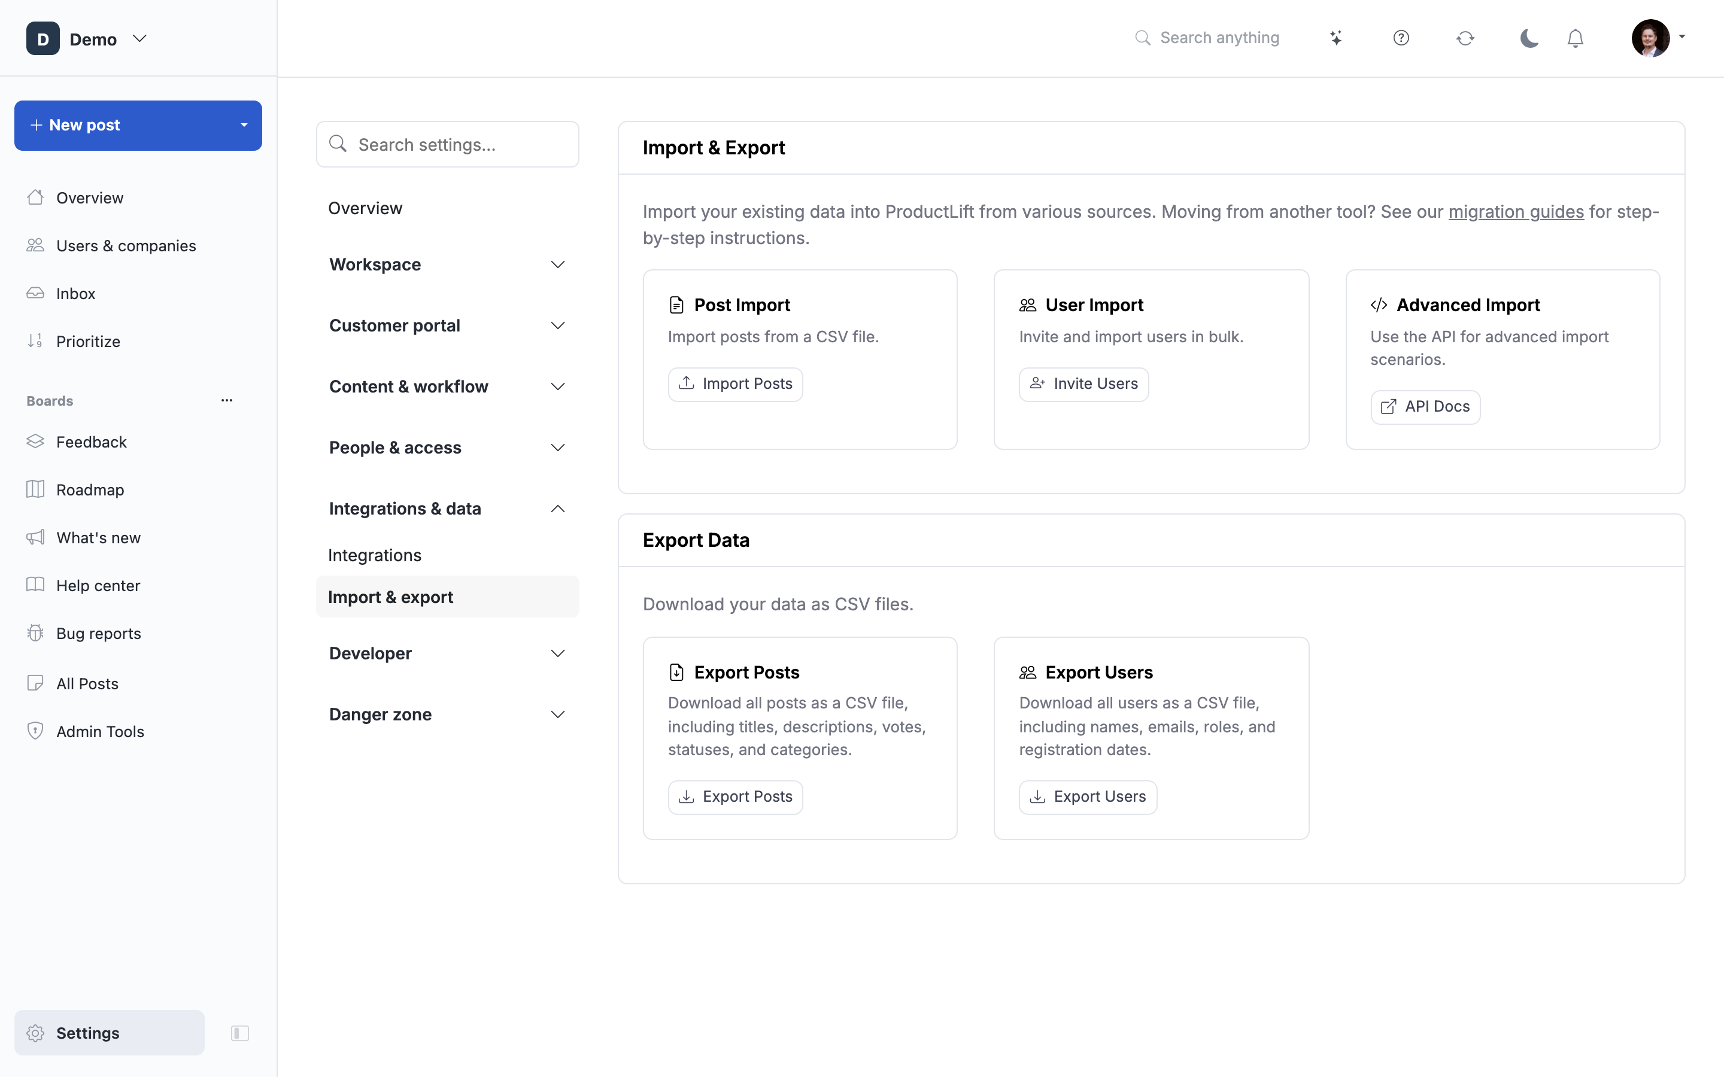Click the Admin Tools shield icon

[x=36, y=731]
